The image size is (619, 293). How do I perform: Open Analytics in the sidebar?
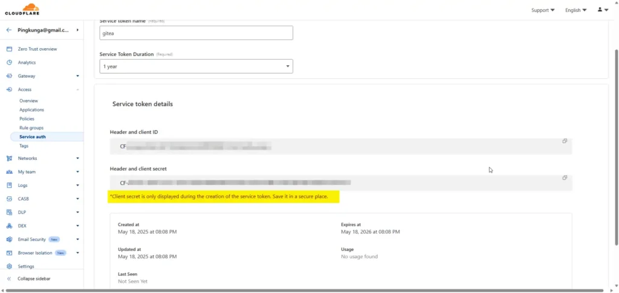point(27,63)
